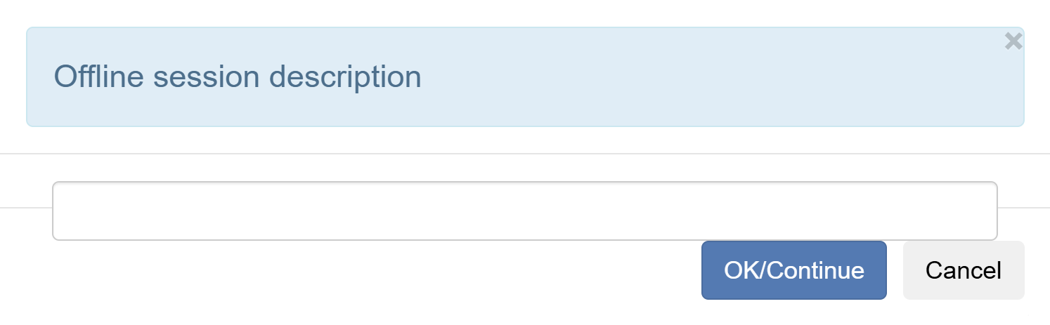Select the description text input

(524, 211)
